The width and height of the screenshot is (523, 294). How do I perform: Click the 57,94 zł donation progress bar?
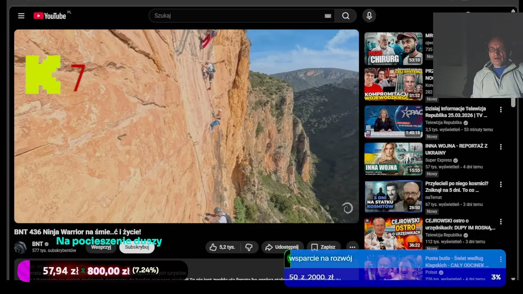coord(102,271)
